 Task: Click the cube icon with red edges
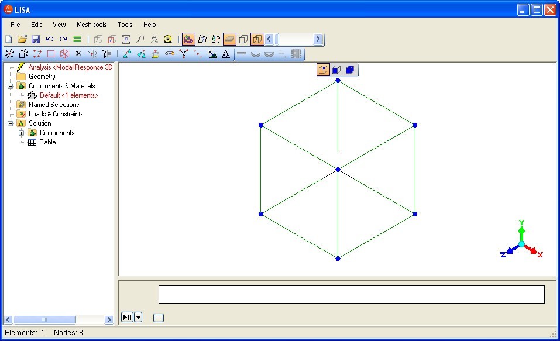click(112, 39)
